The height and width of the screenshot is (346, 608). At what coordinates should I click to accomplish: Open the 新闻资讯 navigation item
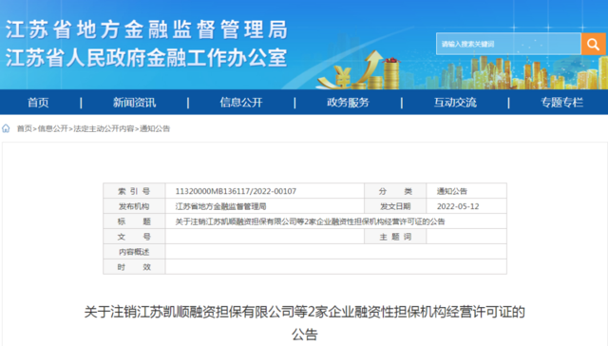tap(134, 103)
